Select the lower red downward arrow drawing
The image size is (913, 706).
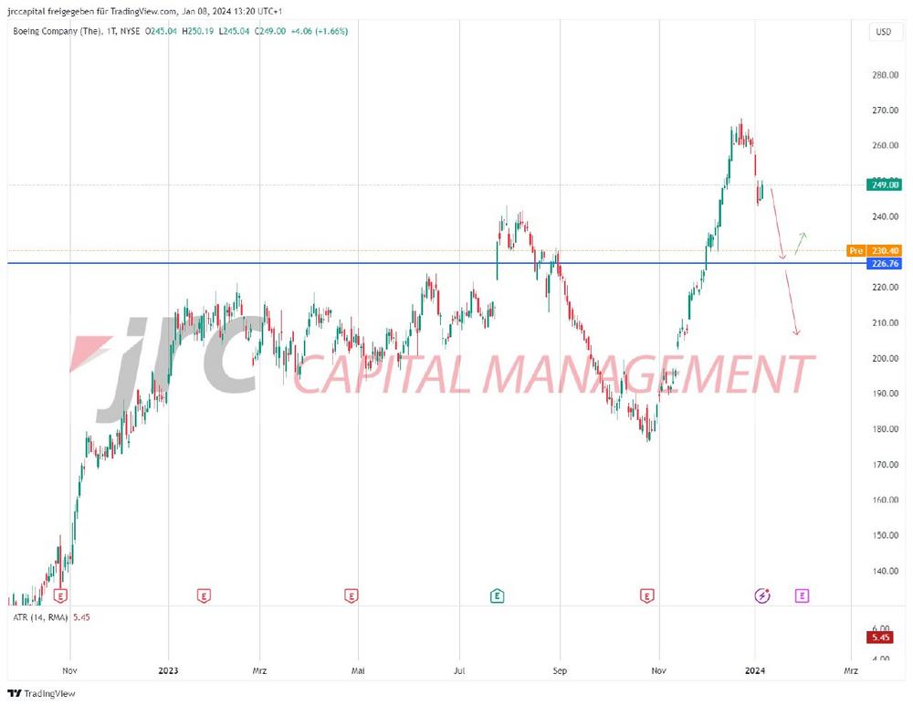click(x=791, y=301)
